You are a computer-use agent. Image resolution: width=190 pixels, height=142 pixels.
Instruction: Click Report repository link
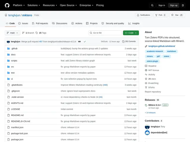153,92
